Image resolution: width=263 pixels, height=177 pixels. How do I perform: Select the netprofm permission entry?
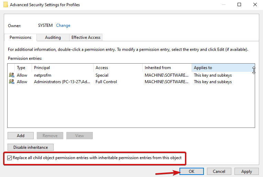131,75
